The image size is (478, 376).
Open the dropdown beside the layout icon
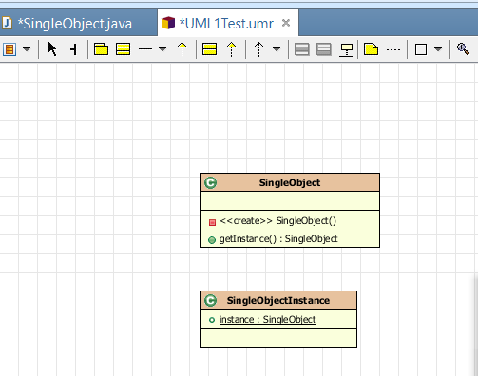[x=27, y=49]
